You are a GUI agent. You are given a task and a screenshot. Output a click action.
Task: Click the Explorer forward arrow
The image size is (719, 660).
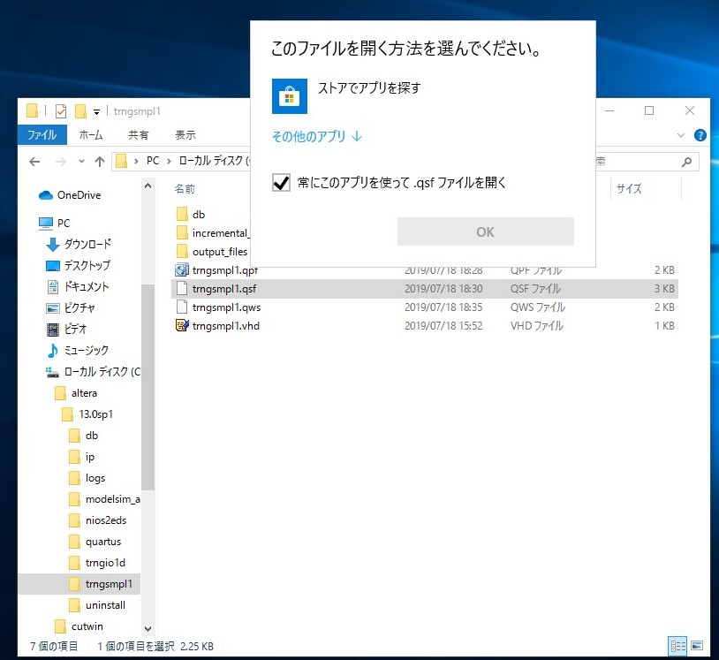point(61,162)
